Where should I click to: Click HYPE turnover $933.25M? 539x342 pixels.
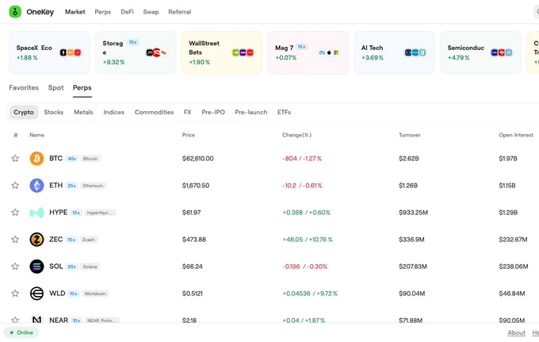(413, 213)
